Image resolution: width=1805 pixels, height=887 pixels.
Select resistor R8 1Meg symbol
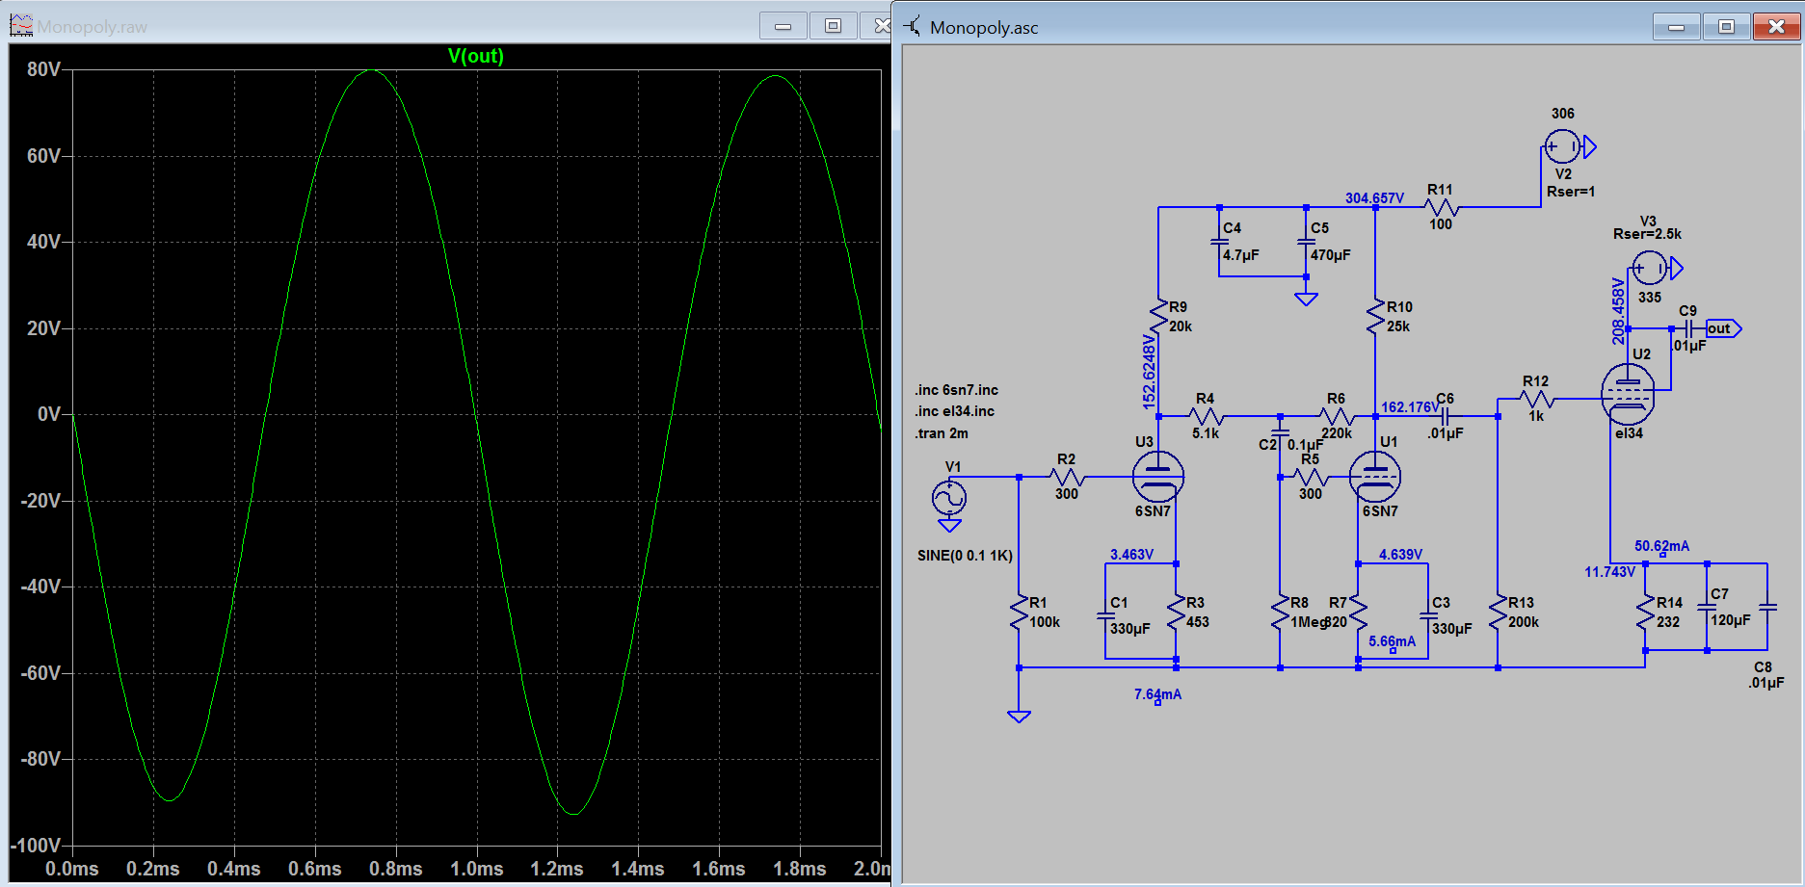pos(1280,613)
